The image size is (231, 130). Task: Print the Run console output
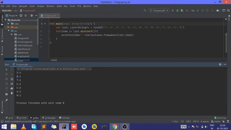click(x=12, y=88)
